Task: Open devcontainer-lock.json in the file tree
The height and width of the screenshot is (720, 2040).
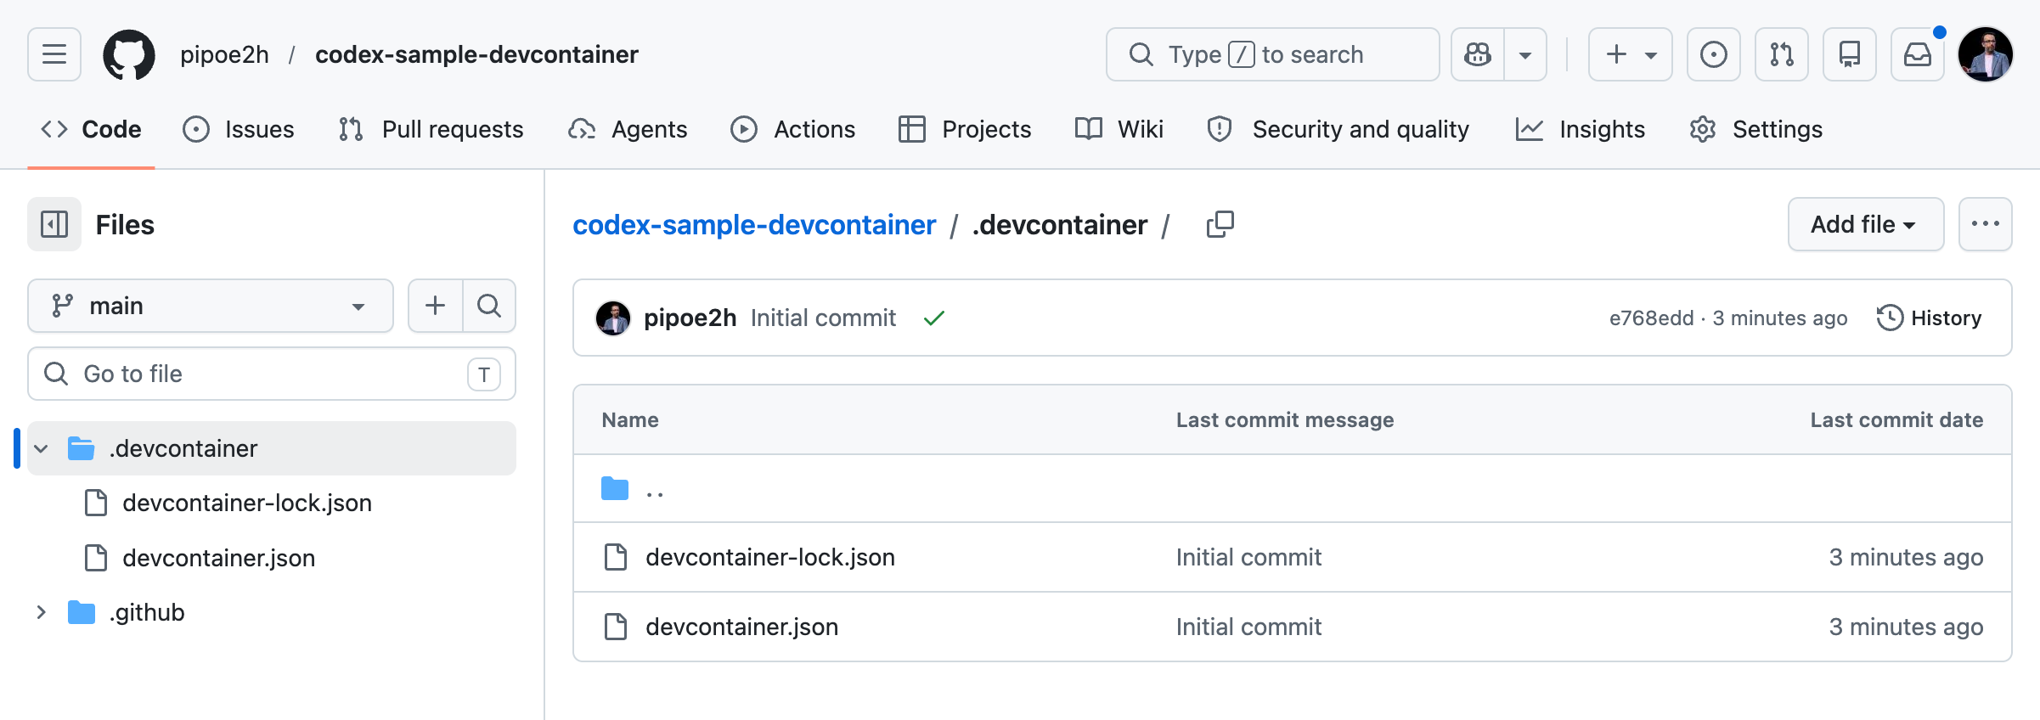Action: 247,503
